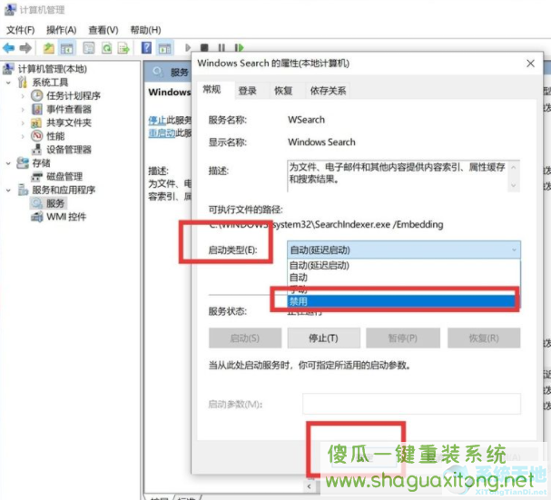Select the 常规 tab
The width and height of the screenshot is (551, 500).
point(212,90)
